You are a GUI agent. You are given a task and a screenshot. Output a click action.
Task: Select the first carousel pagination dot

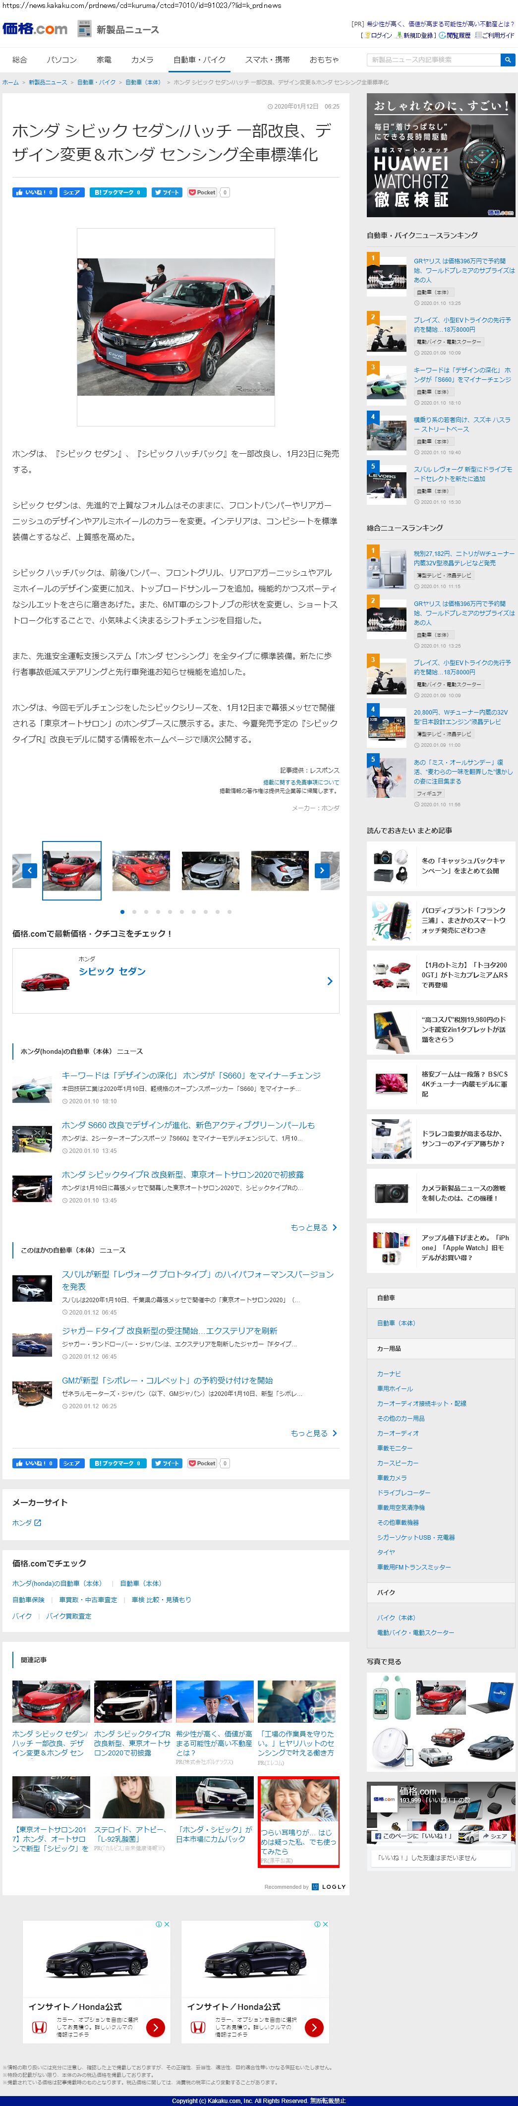click(x=122, y=911)
